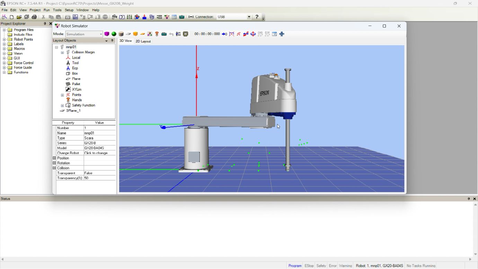Toggle red points display icon in simulator
The height and width of the screenshot is (269, 478).
click(x=239, y=34)
